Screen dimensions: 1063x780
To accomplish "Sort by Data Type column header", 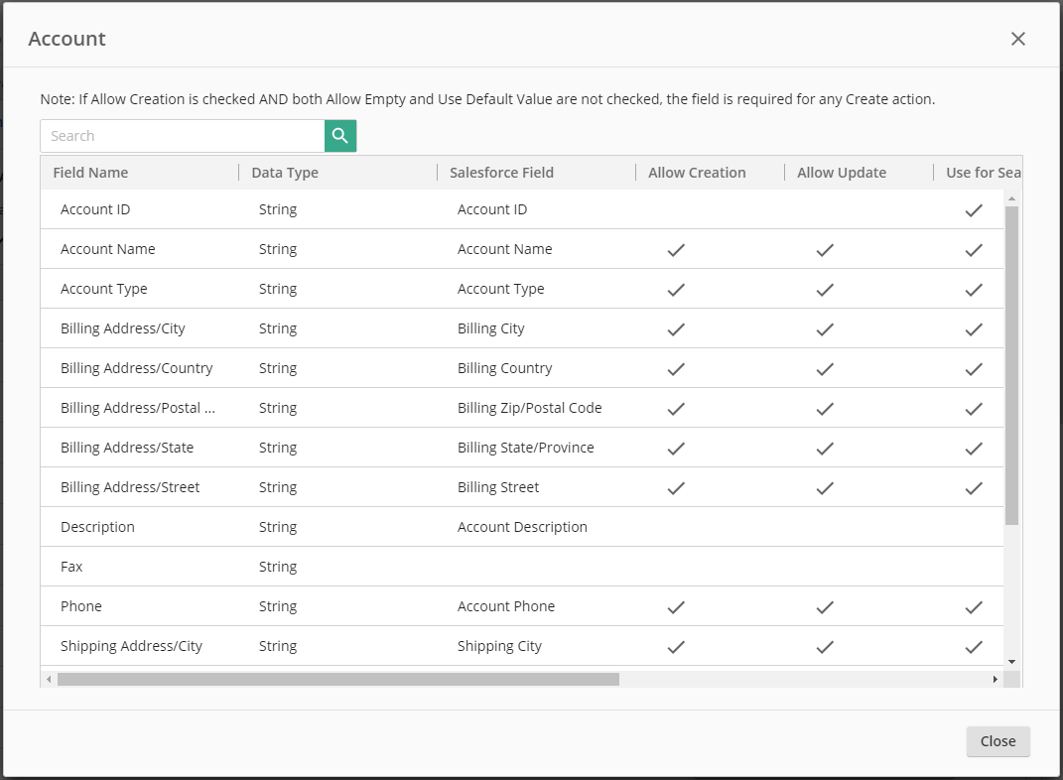I will coord(285,173).
